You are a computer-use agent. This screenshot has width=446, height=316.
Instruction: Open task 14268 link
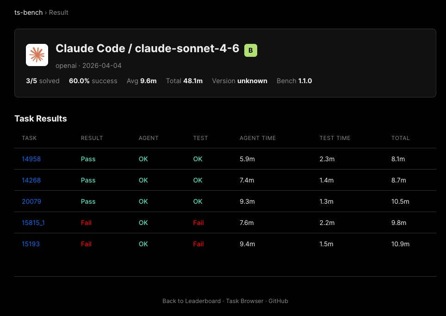coord(31,180)
